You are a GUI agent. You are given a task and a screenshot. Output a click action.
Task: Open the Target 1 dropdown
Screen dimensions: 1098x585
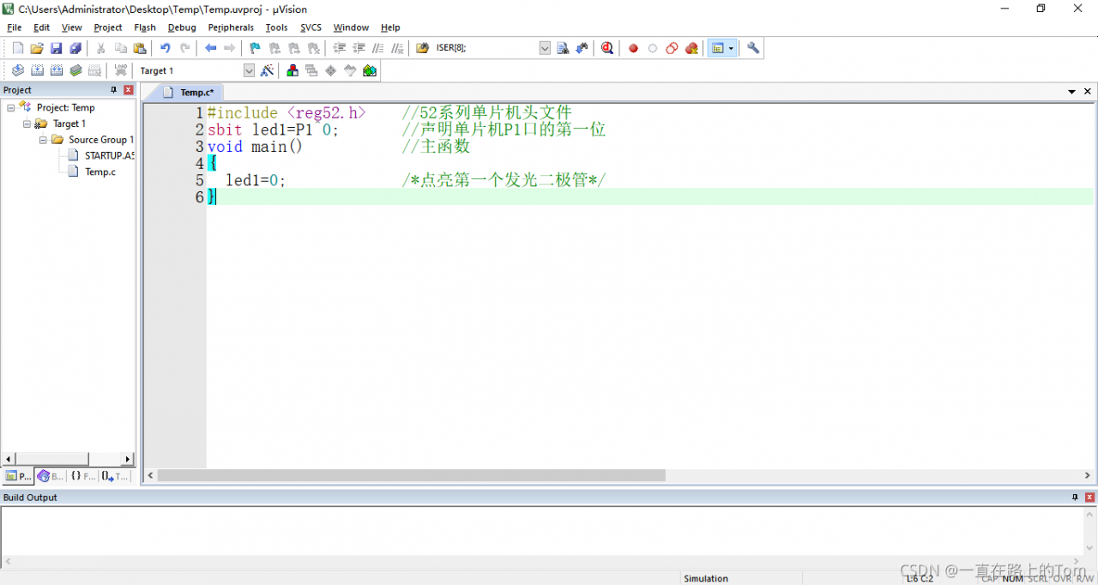point(249,70)
